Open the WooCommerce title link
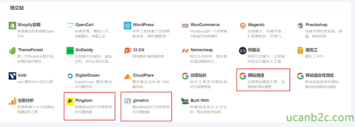This screenshot has height=127, width=355. (x=205, y=25)
